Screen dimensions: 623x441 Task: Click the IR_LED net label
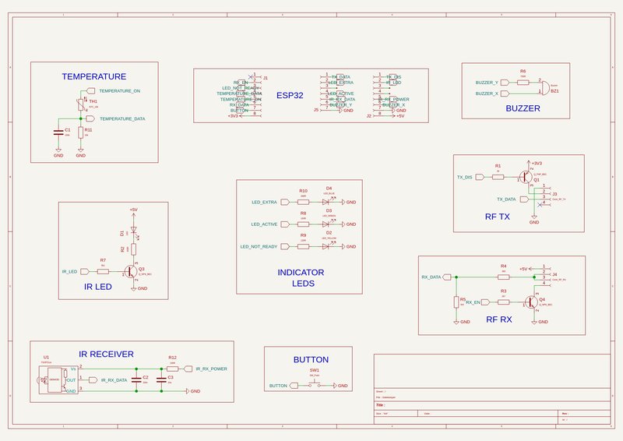point(69,272)
